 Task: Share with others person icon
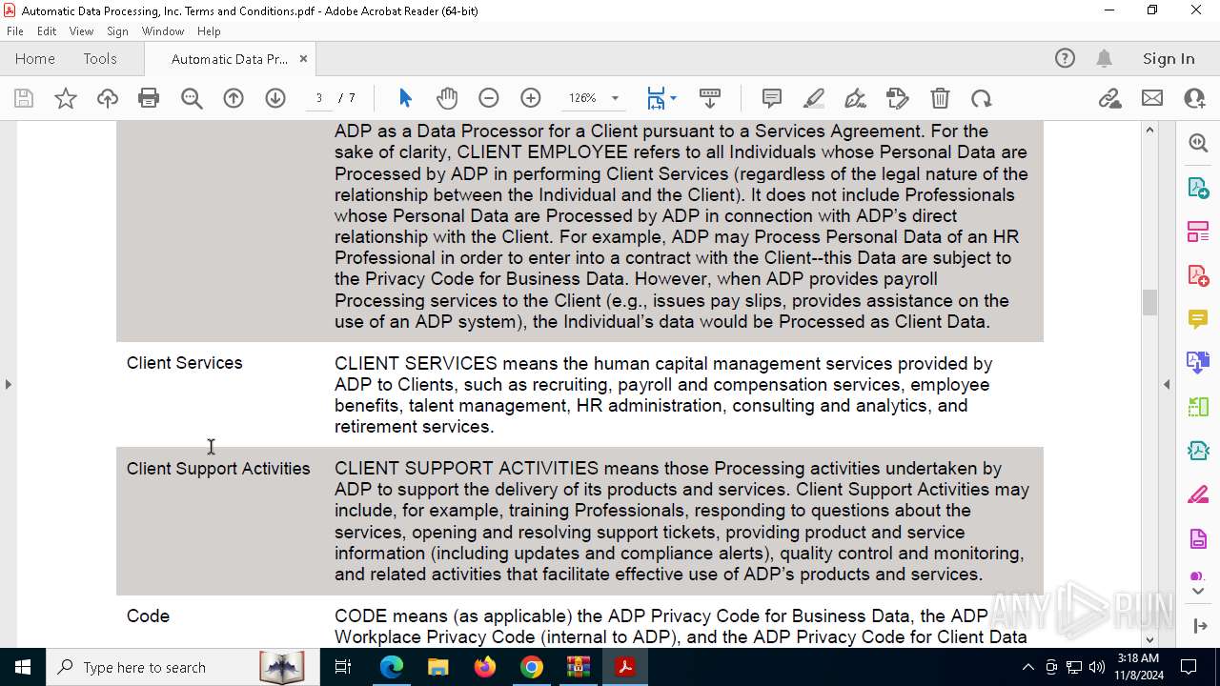(x=1194, y=98)
